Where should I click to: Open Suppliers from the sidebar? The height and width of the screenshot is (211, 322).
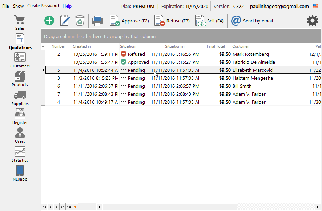tap(20, 98)
